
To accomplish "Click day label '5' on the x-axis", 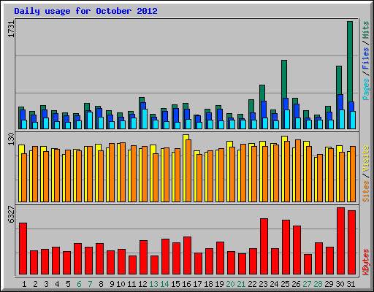I will tap(68, 284).
